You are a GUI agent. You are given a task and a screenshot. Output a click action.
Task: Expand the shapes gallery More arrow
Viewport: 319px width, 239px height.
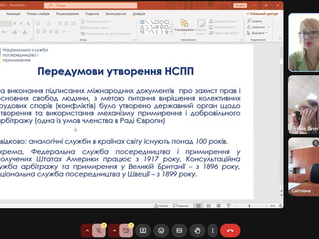[171, 32]
